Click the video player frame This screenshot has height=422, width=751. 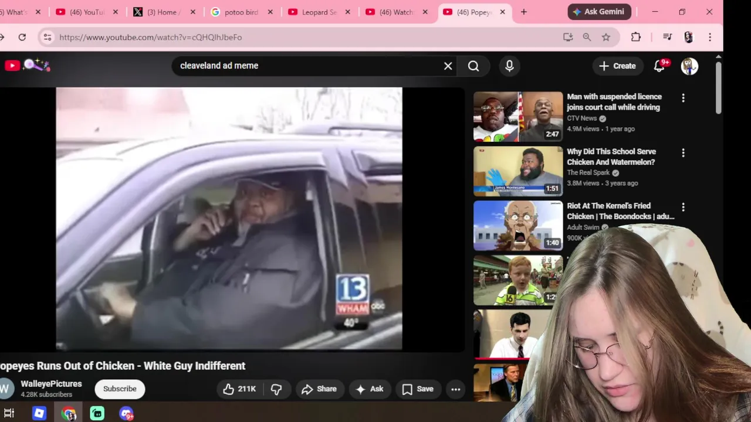tap(229, 219)
